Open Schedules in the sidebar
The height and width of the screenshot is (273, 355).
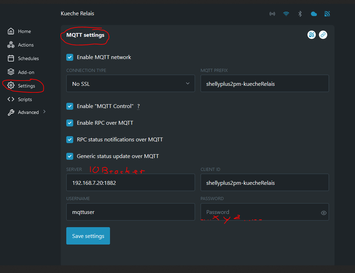28,58
